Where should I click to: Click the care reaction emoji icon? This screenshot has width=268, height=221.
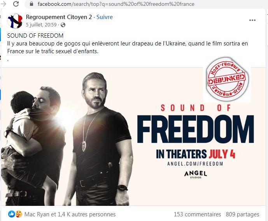pyautogui.click(x=19, y=214)
